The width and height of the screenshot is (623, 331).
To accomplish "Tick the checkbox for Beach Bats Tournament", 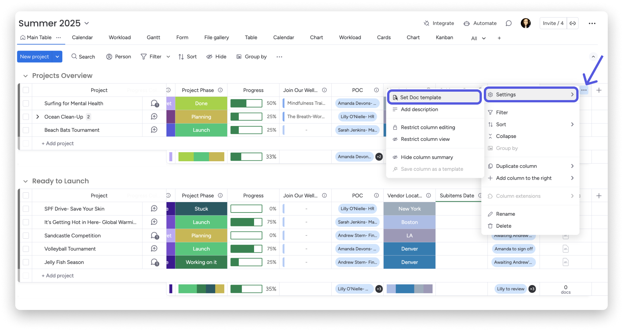I will 26,130.
